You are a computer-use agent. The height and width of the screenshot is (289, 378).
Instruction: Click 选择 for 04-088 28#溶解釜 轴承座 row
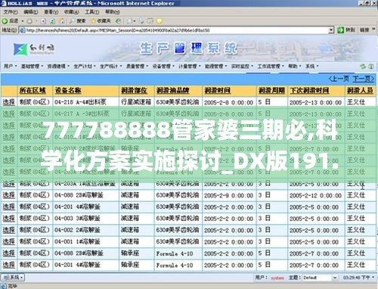9,253
